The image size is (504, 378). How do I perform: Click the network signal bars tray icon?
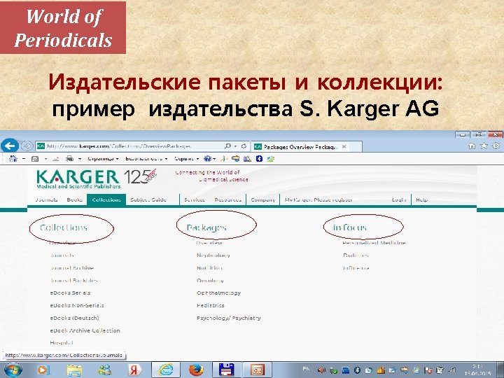[x=452, y=370]
